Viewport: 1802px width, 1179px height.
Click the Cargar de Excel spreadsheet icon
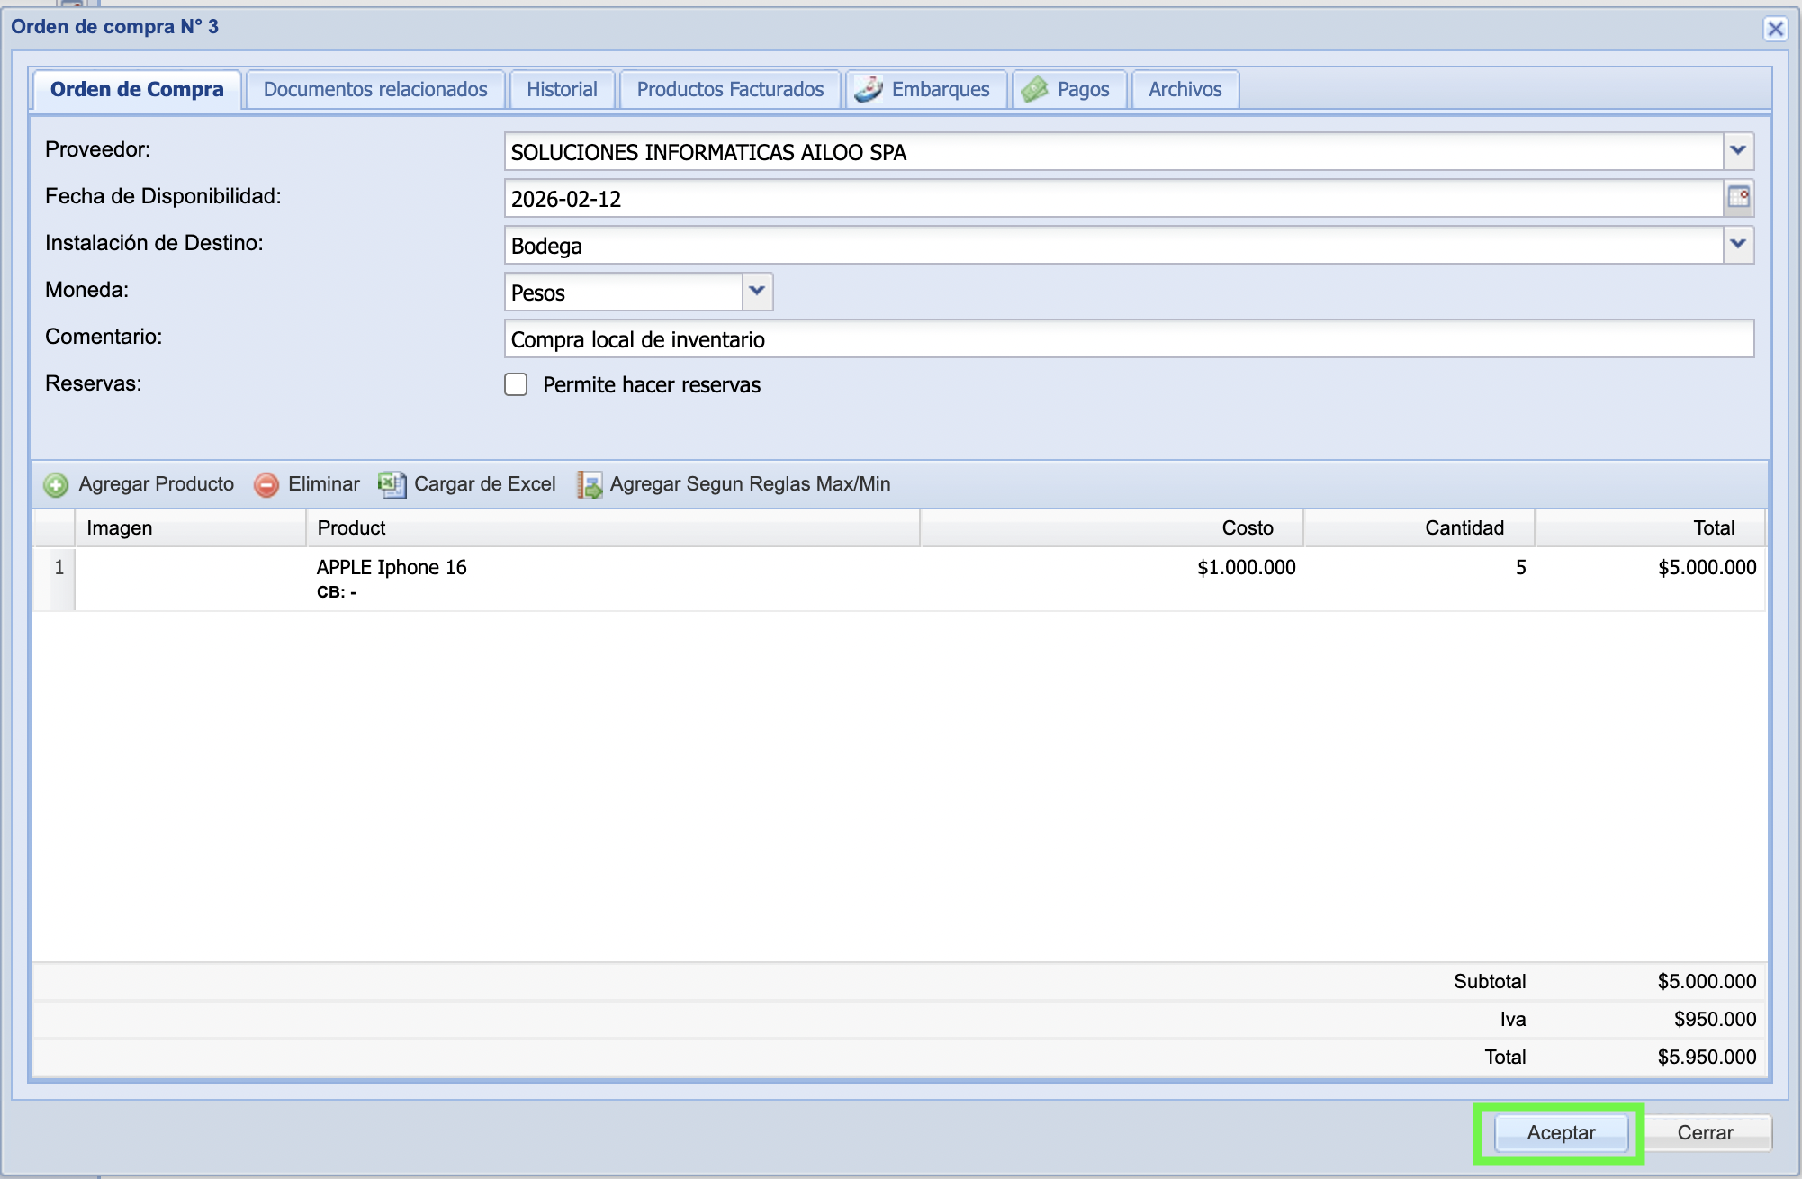pos(392,484)
